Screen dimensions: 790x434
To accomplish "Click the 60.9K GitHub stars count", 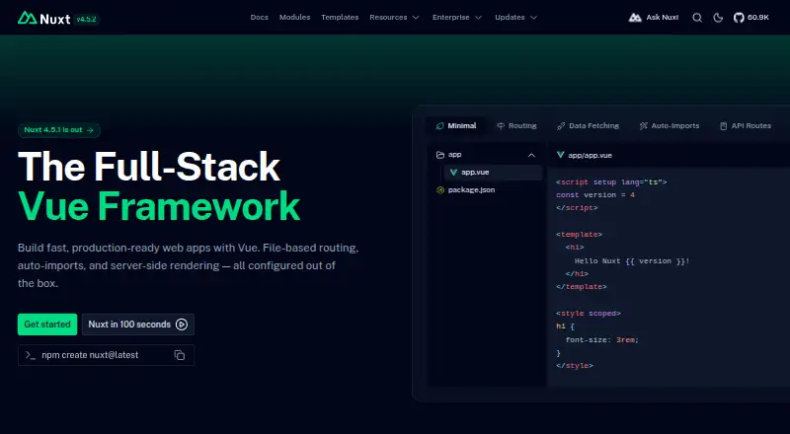I will click(758, 18).
